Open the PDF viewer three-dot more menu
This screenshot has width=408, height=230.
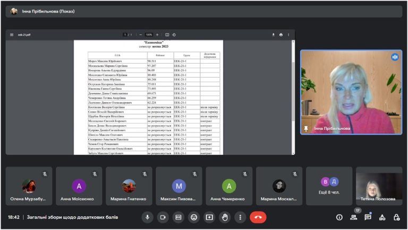(x=288, y=35)
